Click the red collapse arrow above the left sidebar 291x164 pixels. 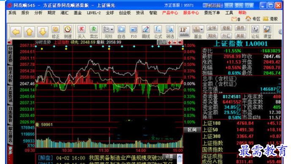coord(10,43)
